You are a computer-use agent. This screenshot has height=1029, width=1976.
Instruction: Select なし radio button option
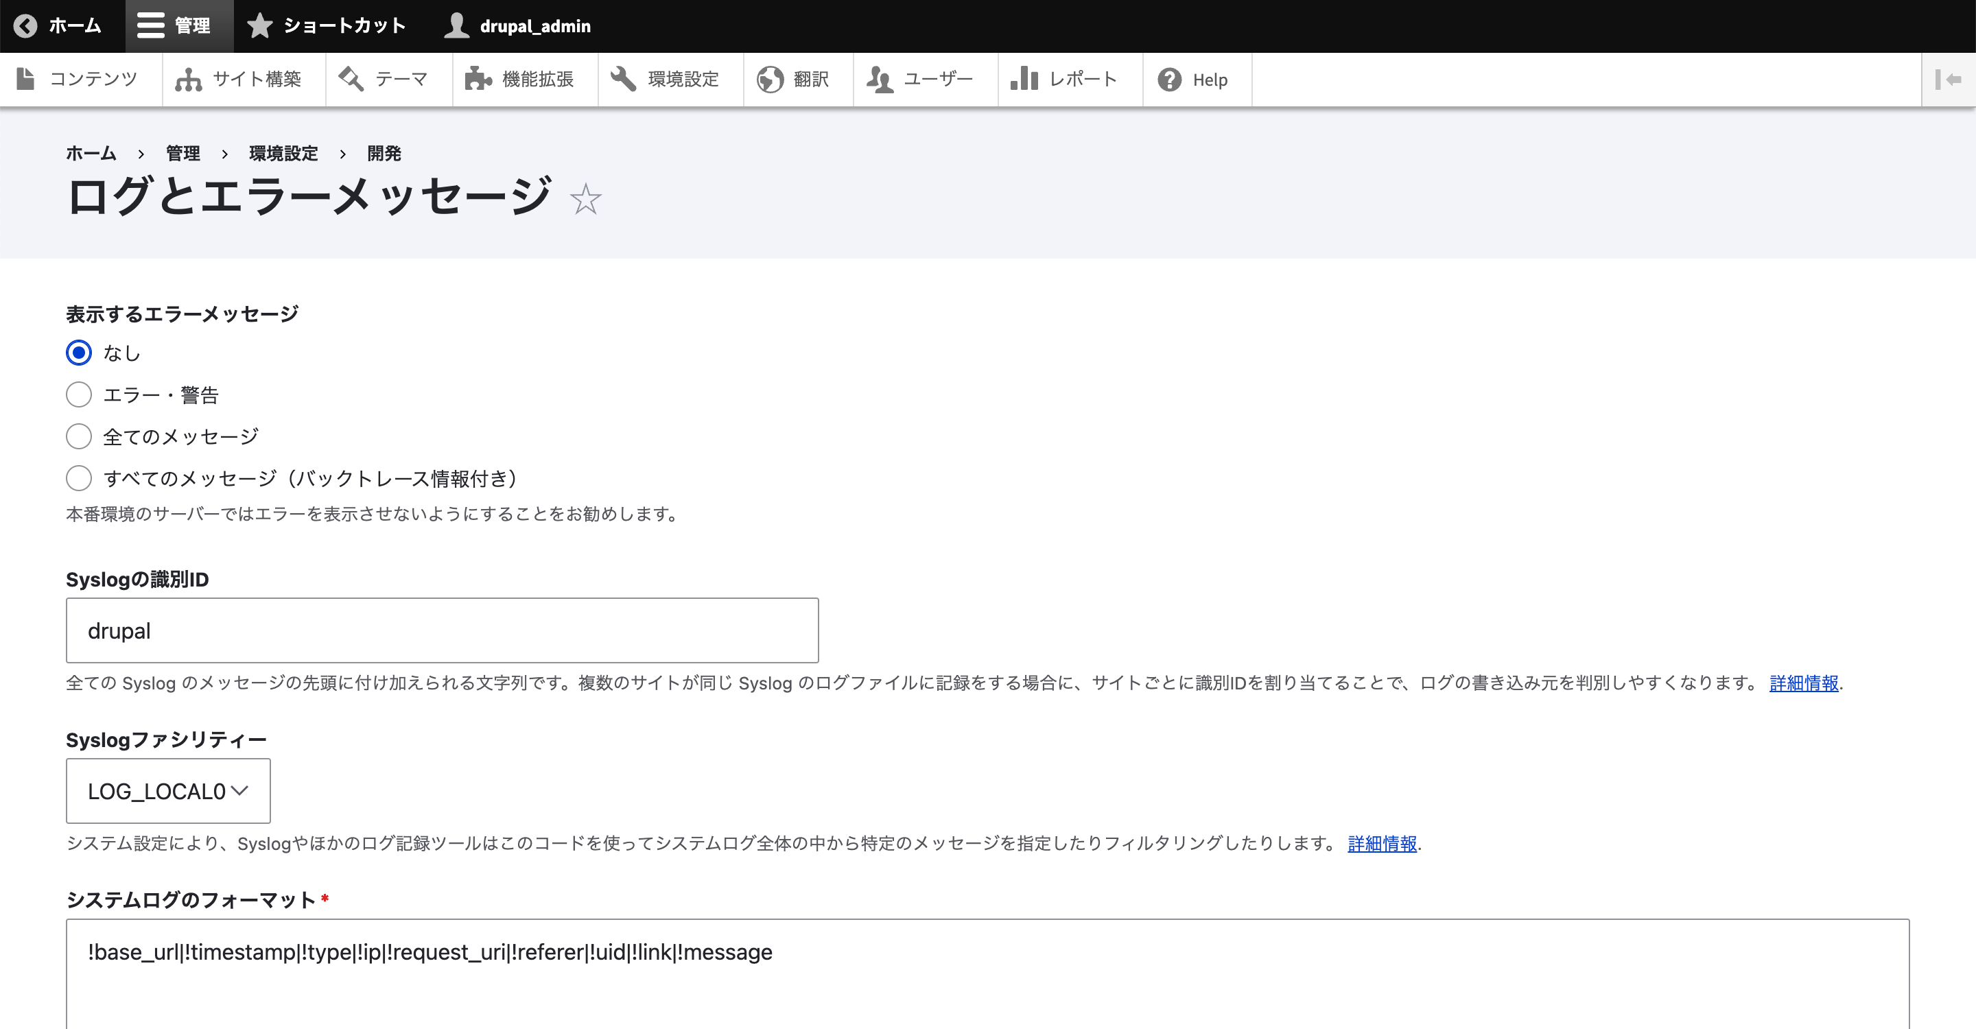[x=77, y=353]
